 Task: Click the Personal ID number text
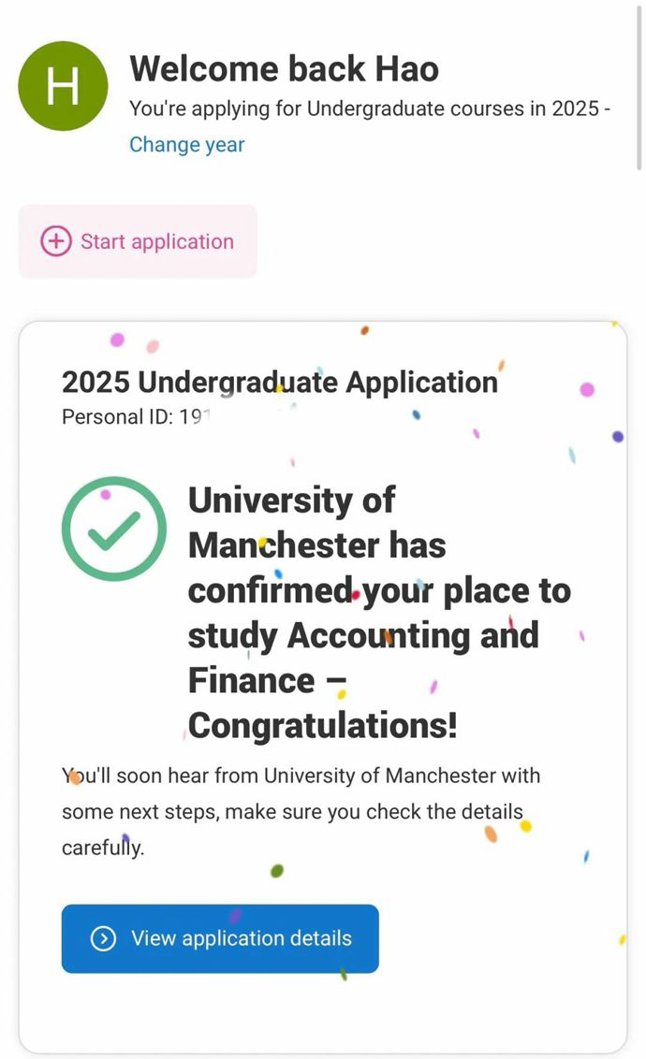click(131, 417)
